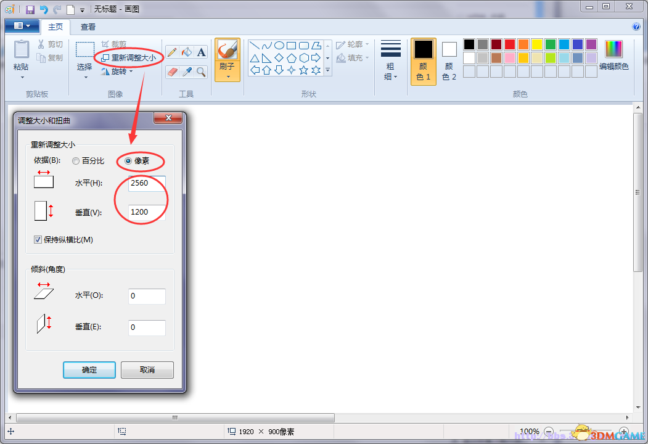Image resolution: width=648 pixels, height=444 pixels.
Task: Click the zoom out minus button
Action: (x=549, y=431)
